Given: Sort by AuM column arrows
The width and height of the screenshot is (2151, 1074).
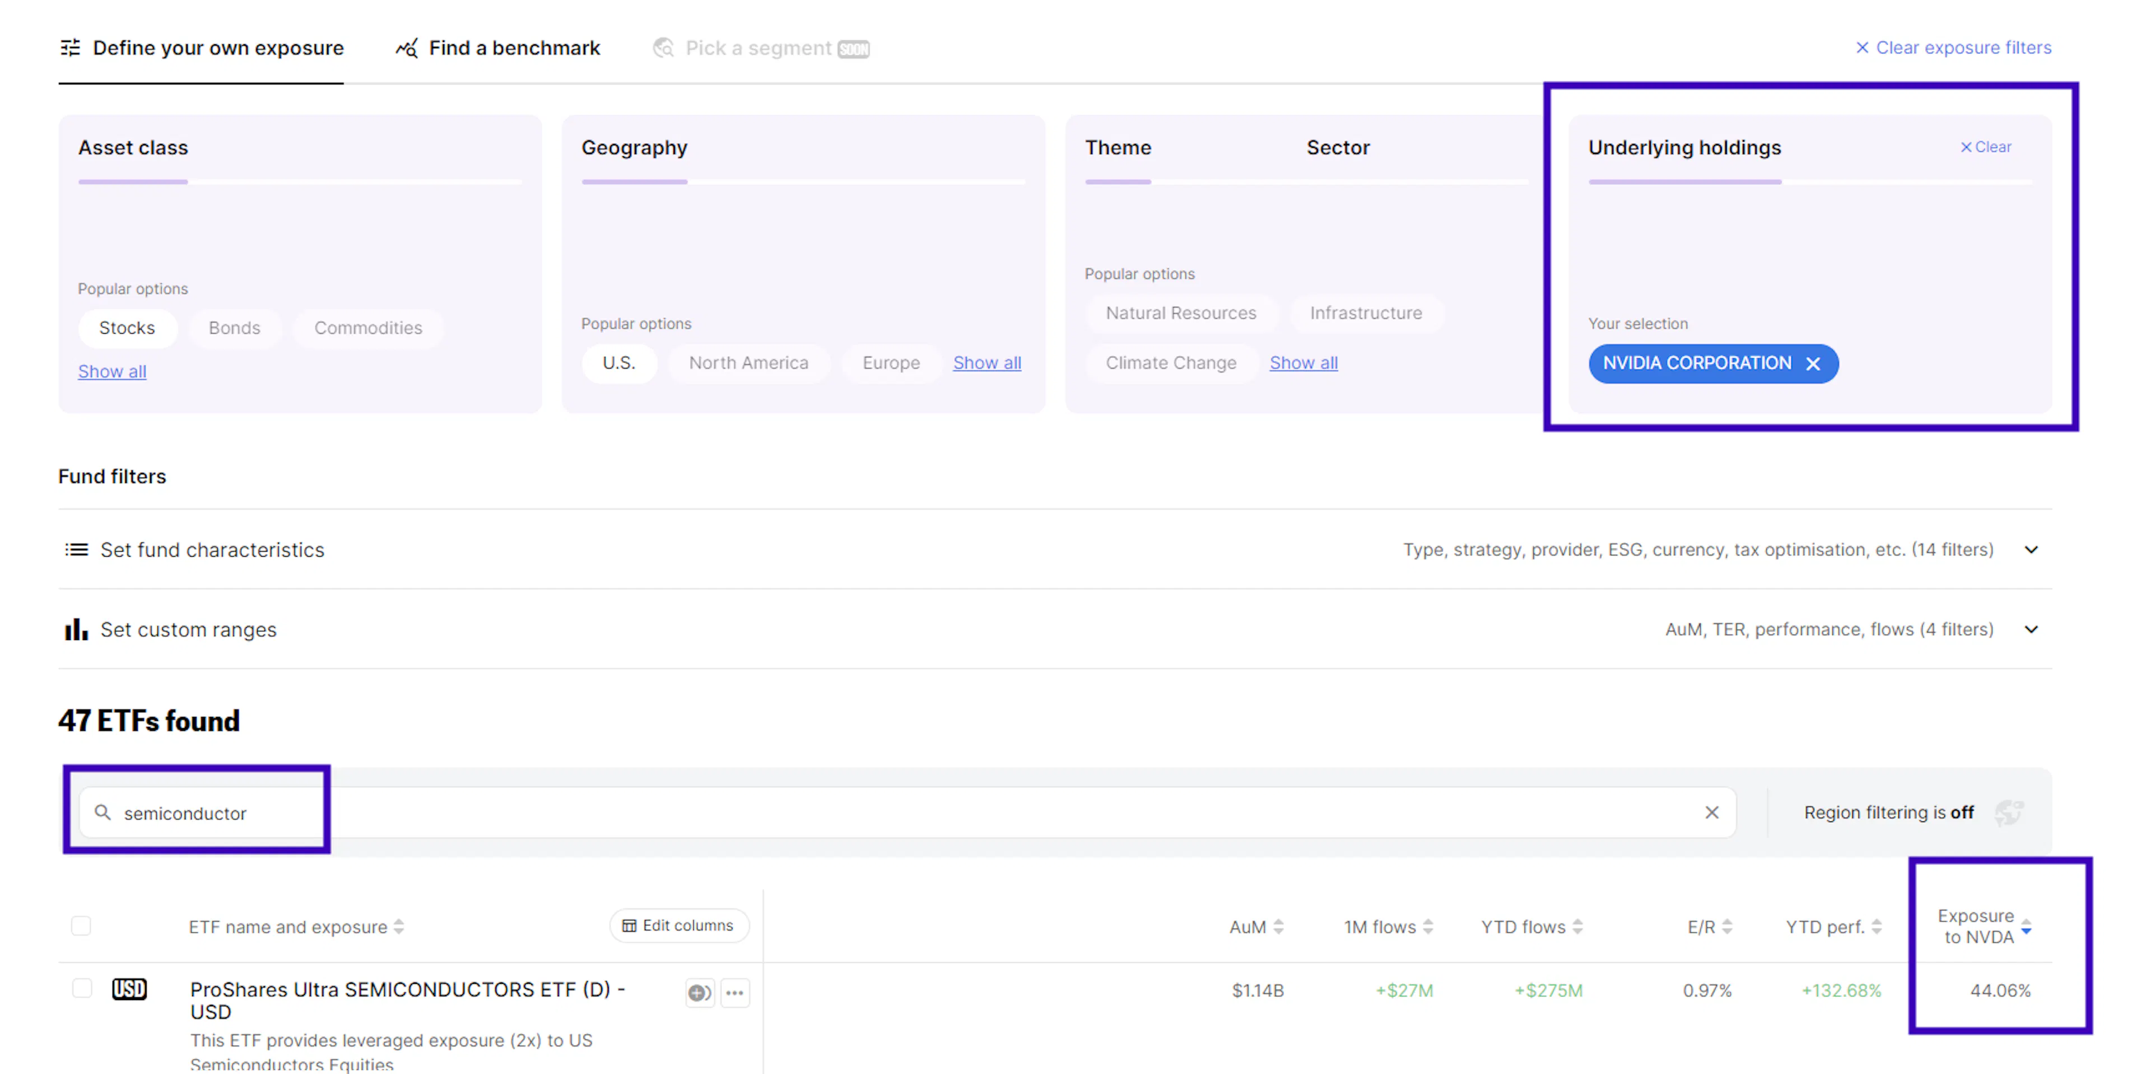Looking at the screenshot, I should click(1278, 926).
